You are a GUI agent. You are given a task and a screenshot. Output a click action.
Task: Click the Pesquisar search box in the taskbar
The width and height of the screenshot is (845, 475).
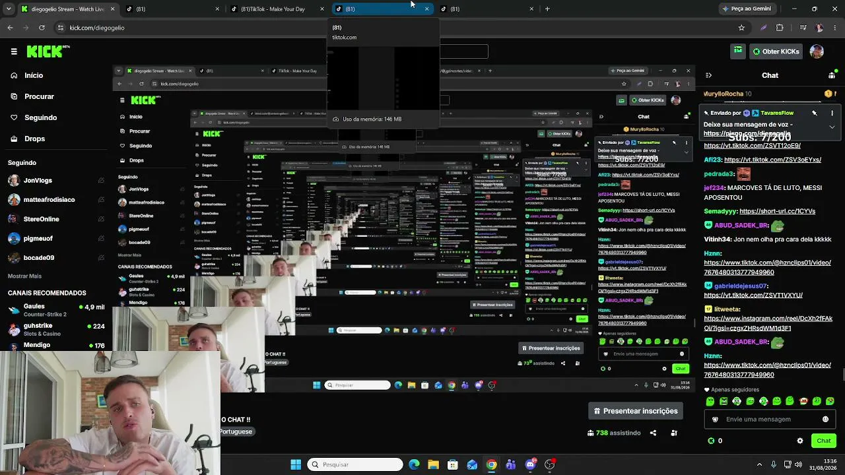tap(355, 464)
